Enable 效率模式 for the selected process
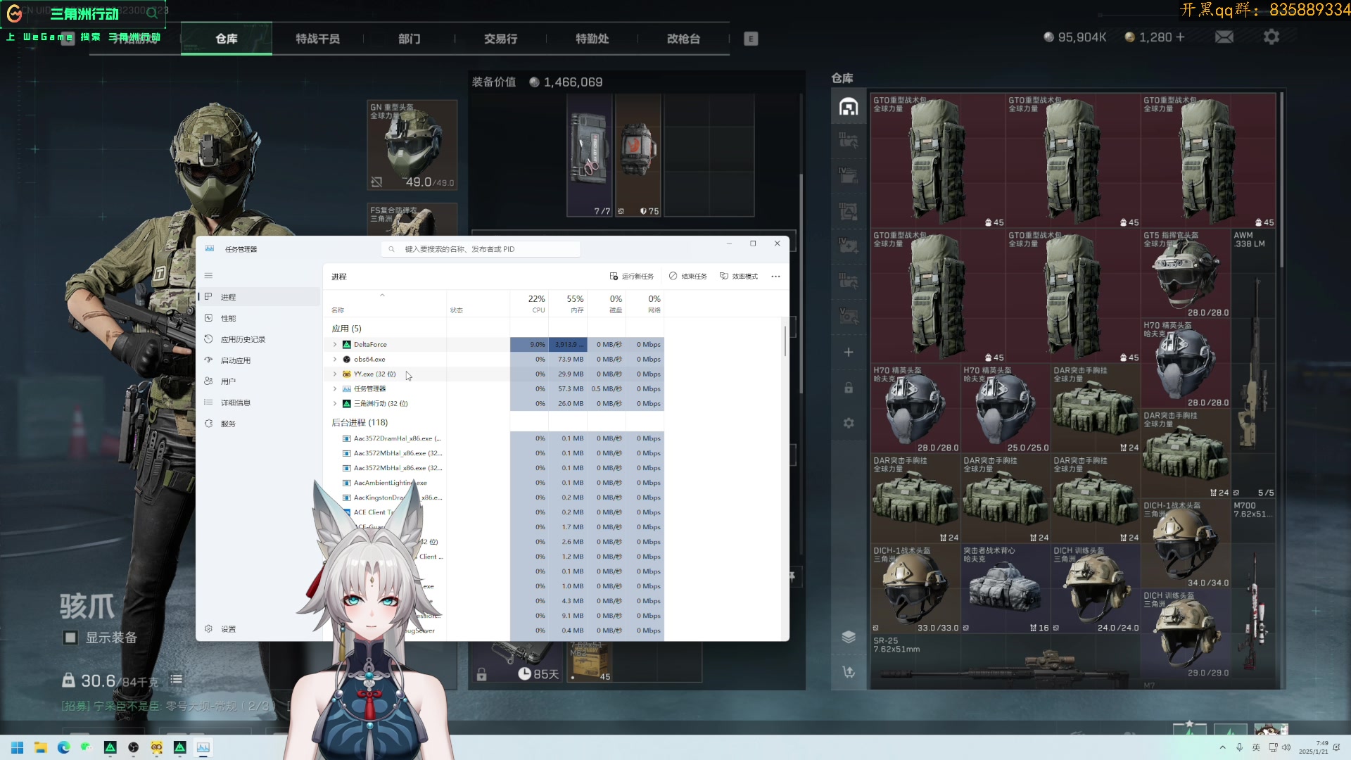This screenshot has width=1351, height=760. [738, 277]
